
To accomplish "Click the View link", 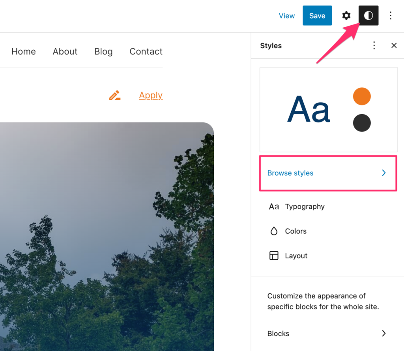I will (286, 16).
